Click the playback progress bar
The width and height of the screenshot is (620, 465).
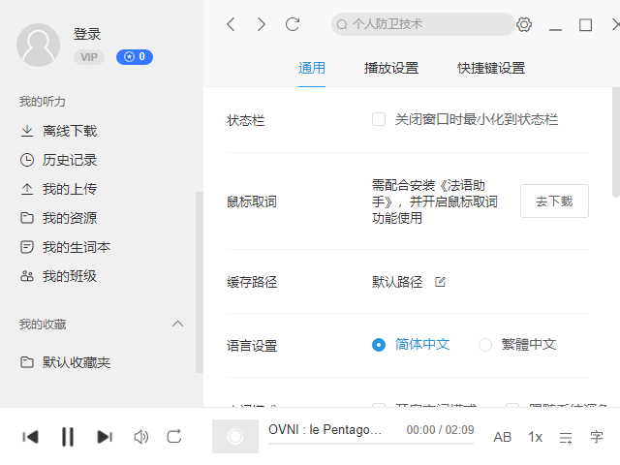coord(371,444)
